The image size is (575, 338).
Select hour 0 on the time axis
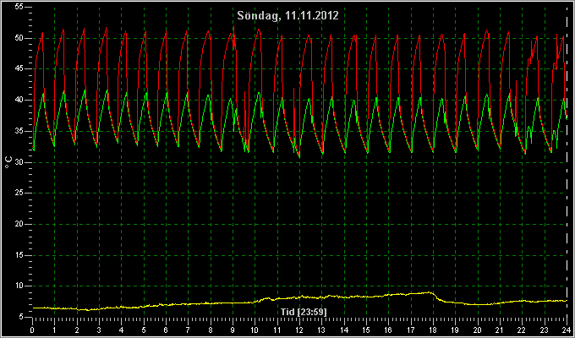click(x=32, y=330)
